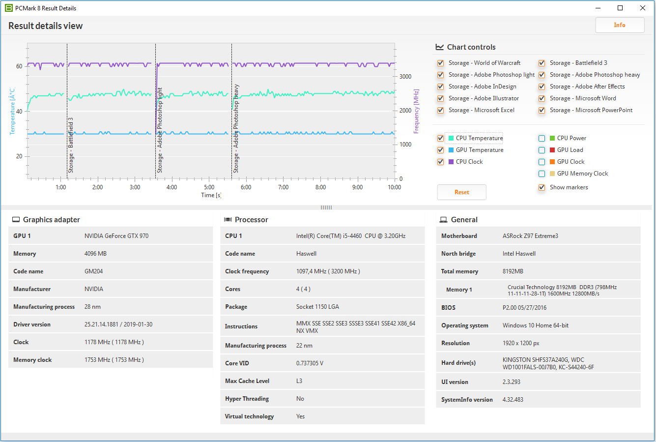Click the purple CPU Clock color swatch
Viewport: 656px width, 442px height.
tap(451, 162)
